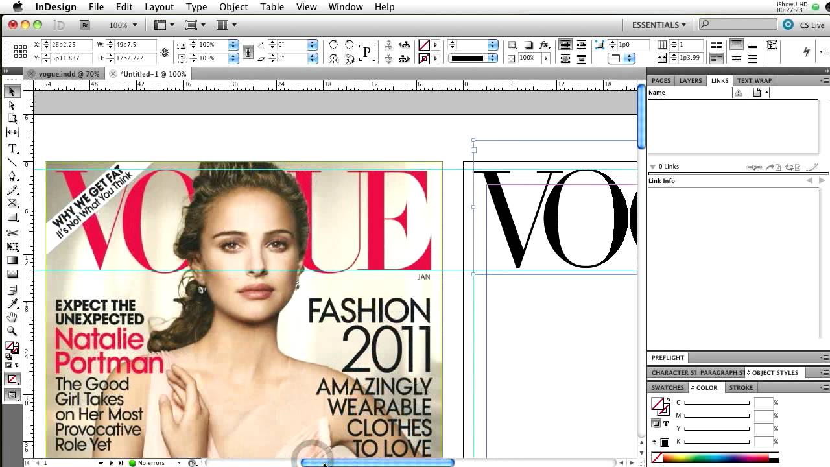Open Adobe Bridge with the Br icon
830x467 pixels.
coord(84,25)
